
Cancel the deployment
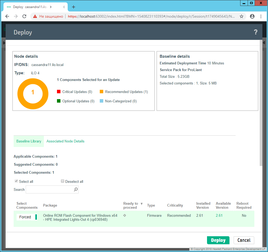pyautogui.click(x=244, y=240)
